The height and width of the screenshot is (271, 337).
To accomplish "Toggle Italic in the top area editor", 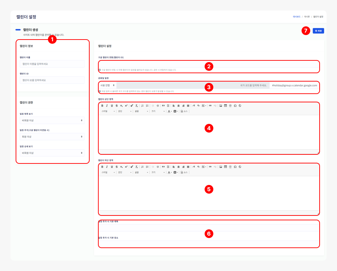I will [107, 105].
